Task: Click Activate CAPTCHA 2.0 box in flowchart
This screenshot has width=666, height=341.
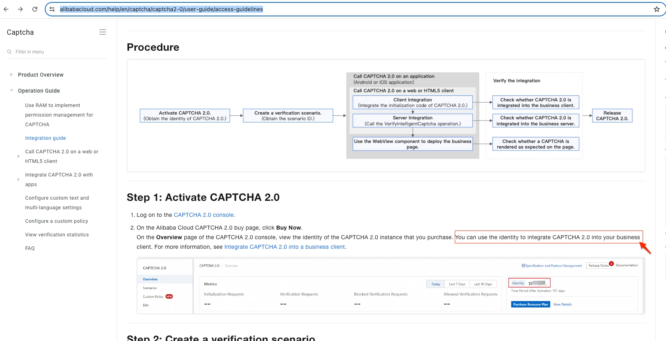Action: 185,116
